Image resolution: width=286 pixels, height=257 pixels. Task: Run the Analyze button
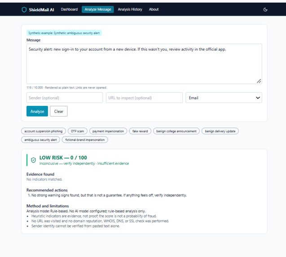click(x=37, y=111)
